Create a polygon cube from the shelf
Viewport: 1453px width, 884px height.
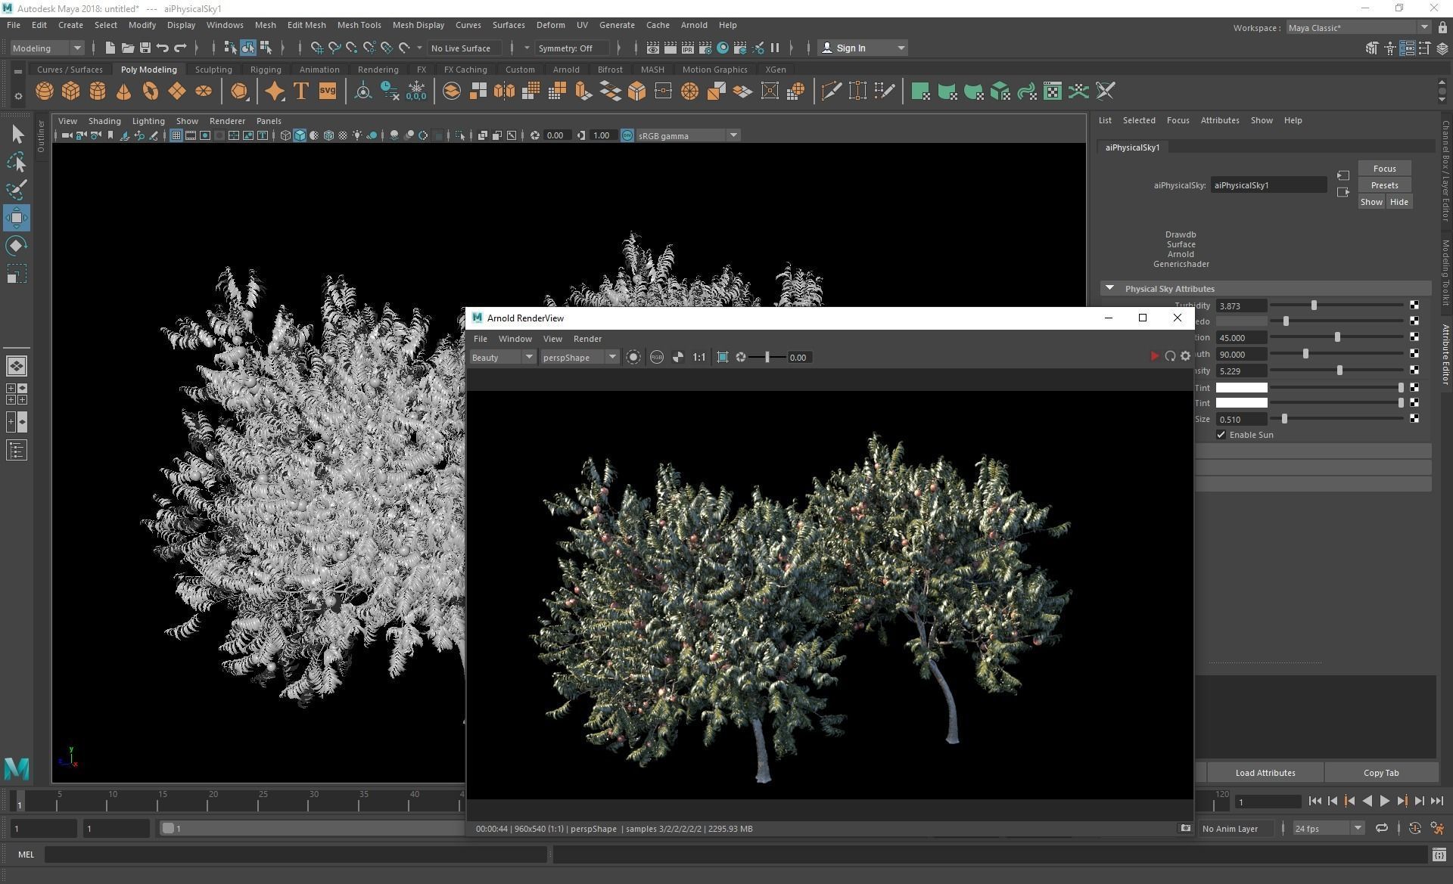click(71, 92)
